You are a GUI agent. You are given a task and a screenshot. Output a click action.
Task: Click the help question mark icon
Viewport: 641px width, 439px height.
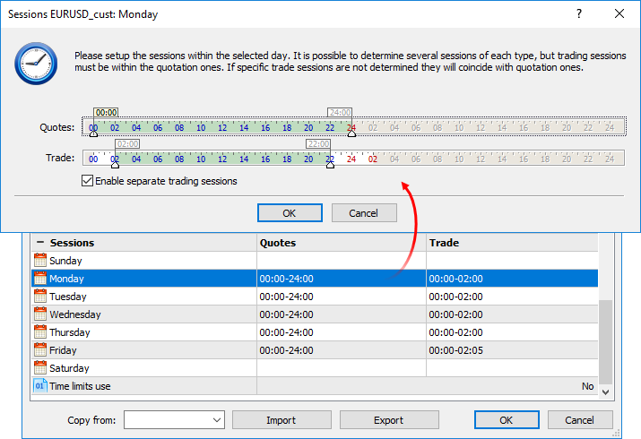point(579,13)
